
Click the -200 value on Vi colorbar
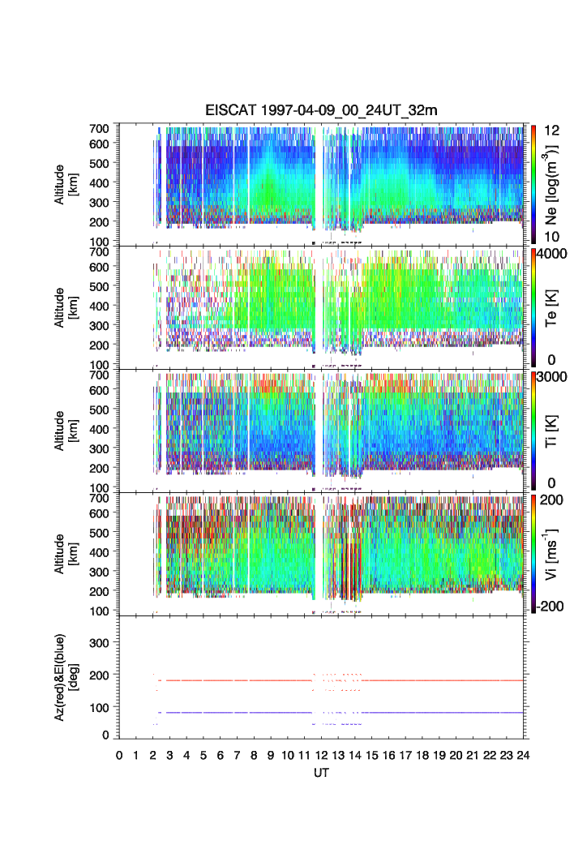[x=553, y=607]
